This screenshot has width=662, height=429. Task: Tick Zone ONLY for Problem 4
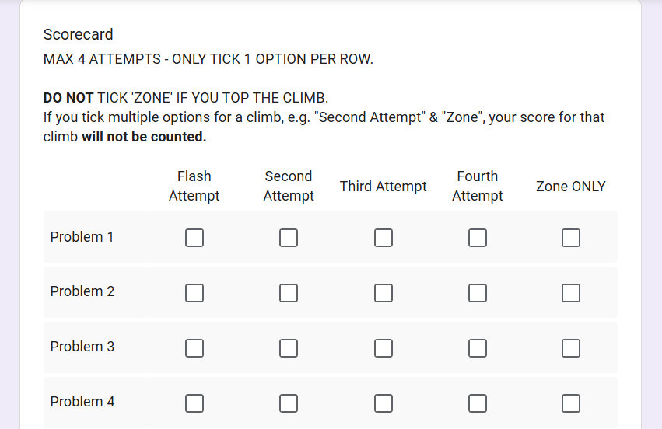pyautogui.click(x=571, y=403)
